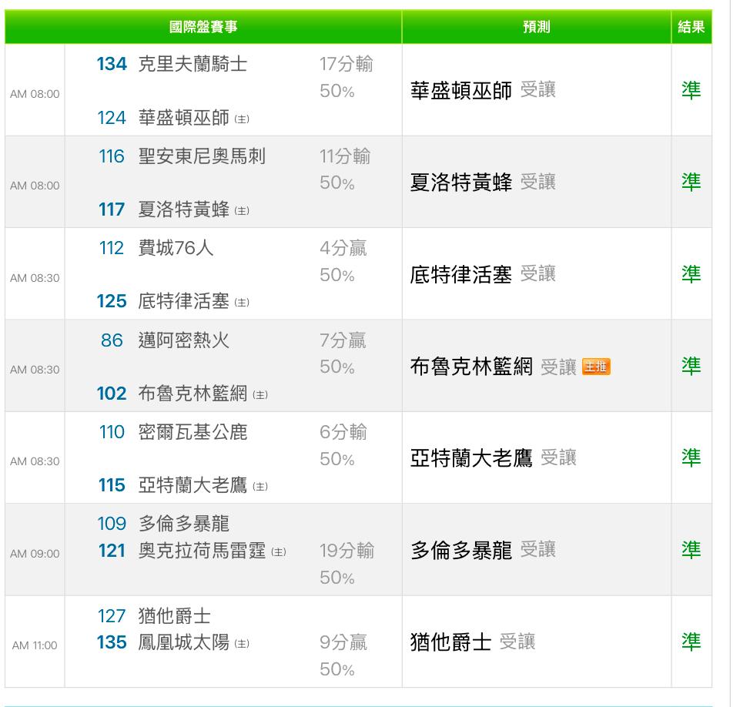Select the 華盛頓巫師 home team name in matchup
Image resolution: width=740 pixels, height=707 pixels.
pyautogui.click(x=183, y=118)
